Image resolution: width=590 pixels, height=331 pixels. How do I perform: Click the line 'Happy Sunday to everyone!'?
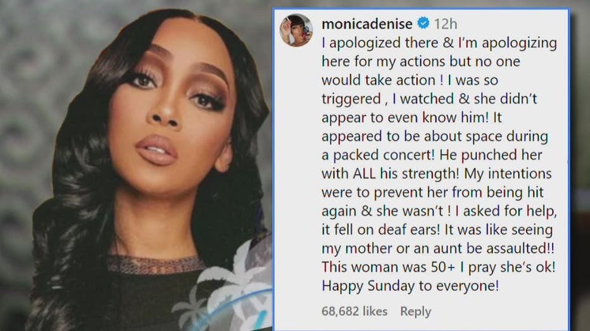click(410, 286)
